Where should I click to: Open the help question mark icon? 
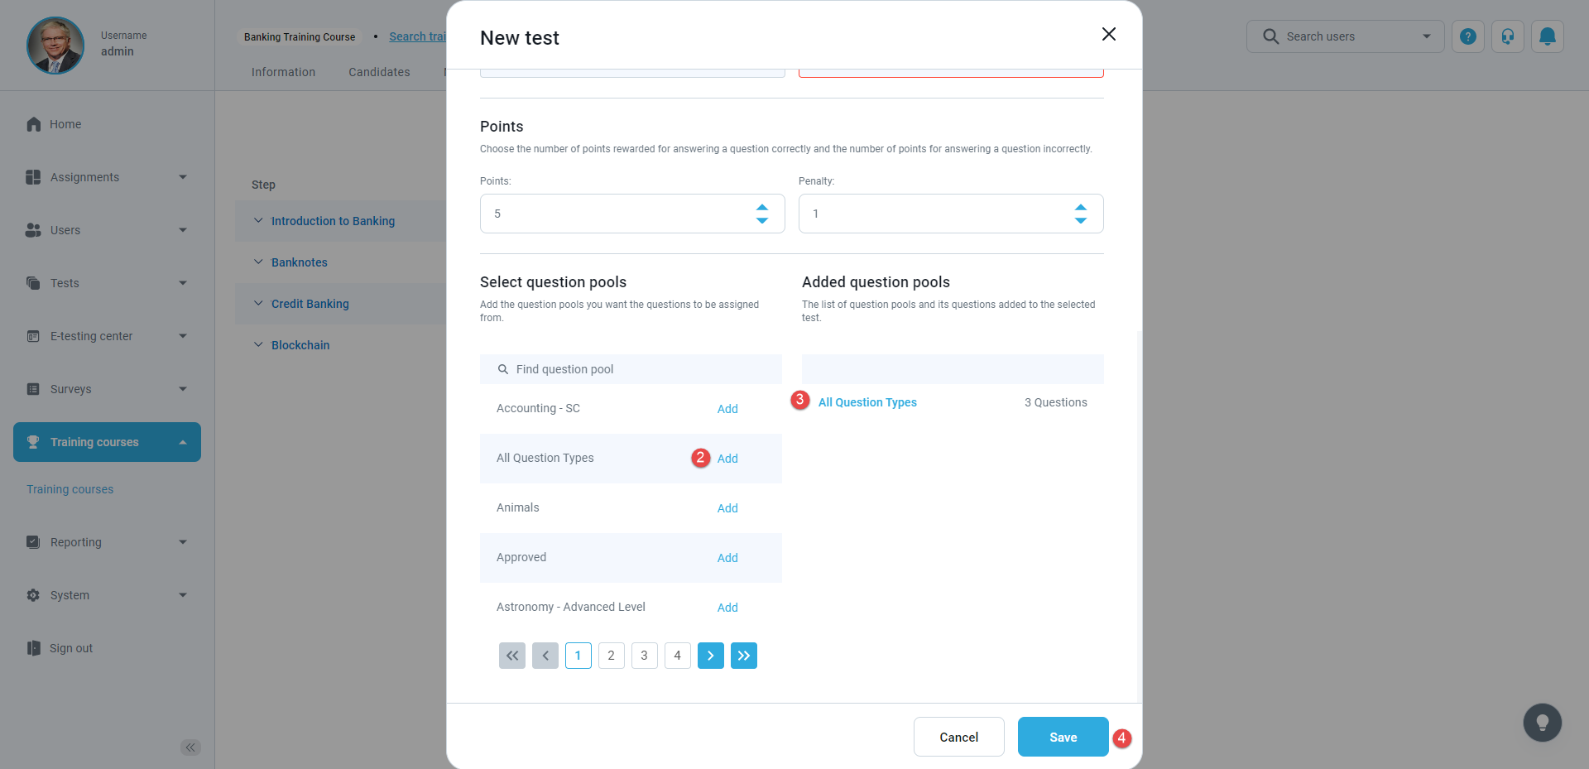coord(1467,36)
